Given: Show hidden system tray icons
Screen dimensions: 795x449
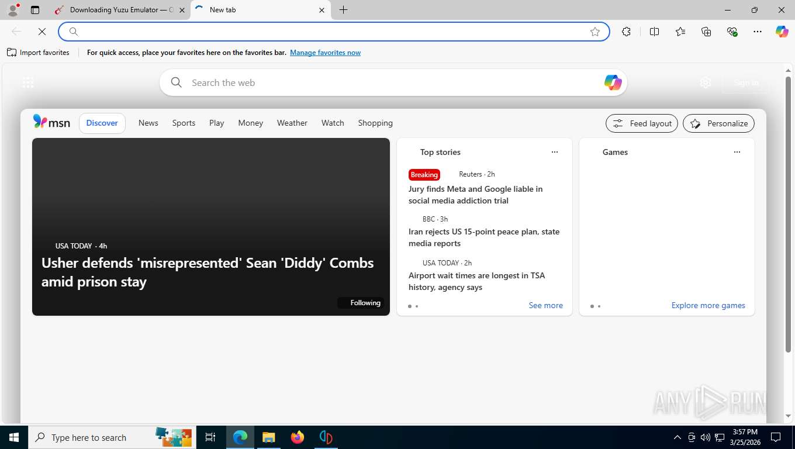Looking at the screenshot, I should click(x=677, y=437).
